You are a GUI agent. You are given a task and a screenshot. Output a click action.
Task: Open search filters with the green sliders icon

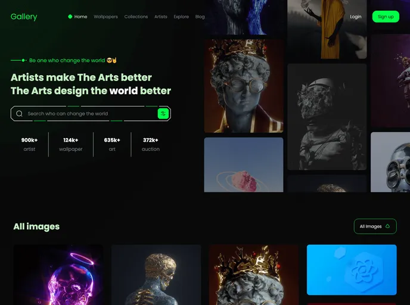coord(163,113)
